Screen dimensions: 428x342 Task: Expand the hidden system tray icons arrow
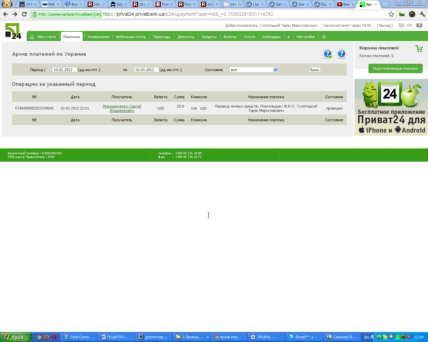(x=373, y=337)
